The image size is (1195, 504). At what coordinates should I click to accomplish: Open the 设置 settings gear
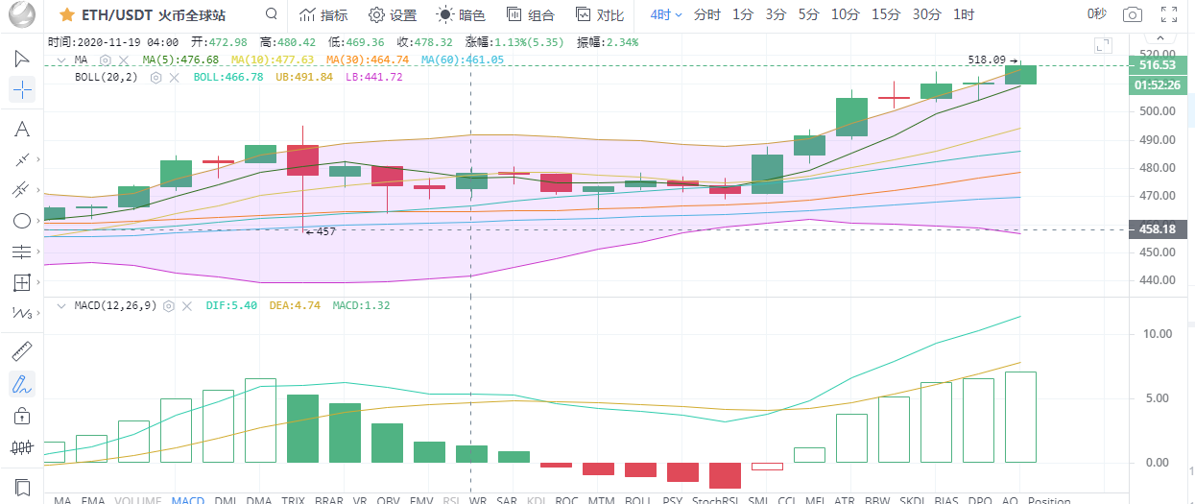(x=393, y=14)
